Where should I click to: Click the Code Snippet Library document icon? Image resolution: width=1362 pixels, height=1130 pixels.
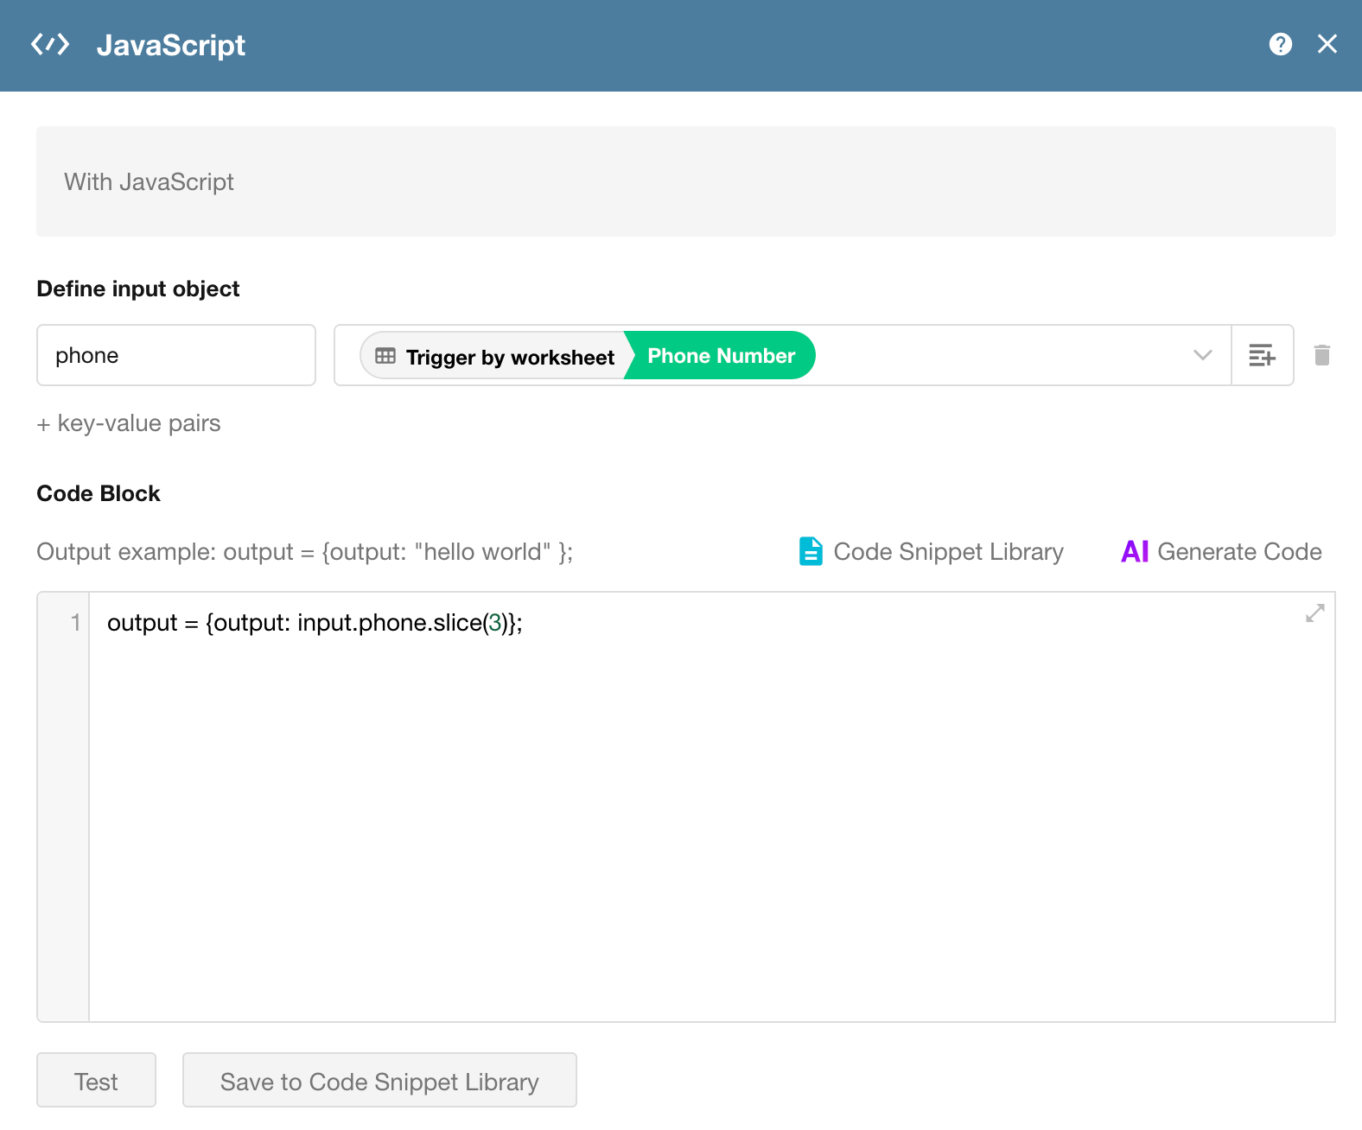[x=811, y=551]
